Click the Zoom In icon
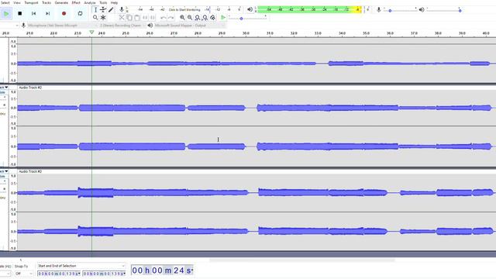Image resolution: width=496 pixels, height=279 pixels. (182, 17)
